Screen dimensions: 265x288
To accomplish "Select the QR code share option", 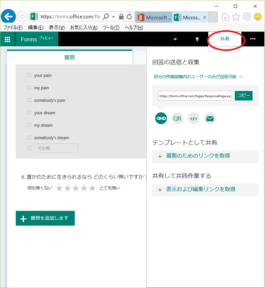I will coord(177,119).
